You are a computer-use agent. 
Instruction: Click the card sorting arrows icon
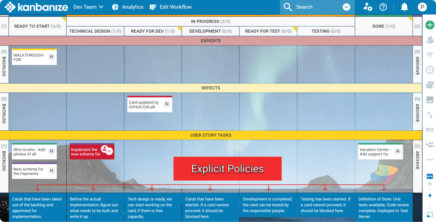(430, 114)
